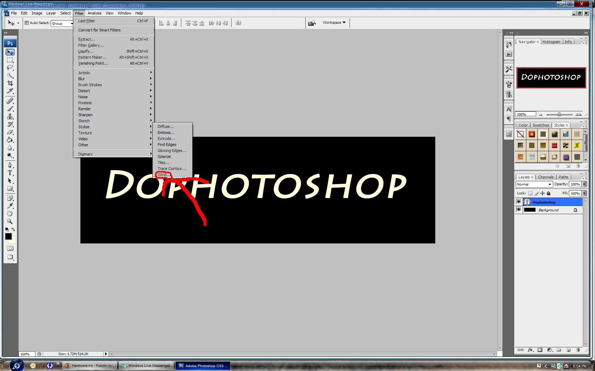Click Add layer mask icon

(x=540, y=350)
